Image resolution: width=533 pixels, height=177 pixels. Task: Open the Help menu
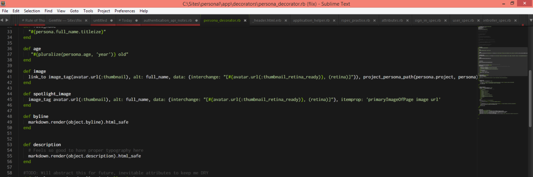[144, 11]
